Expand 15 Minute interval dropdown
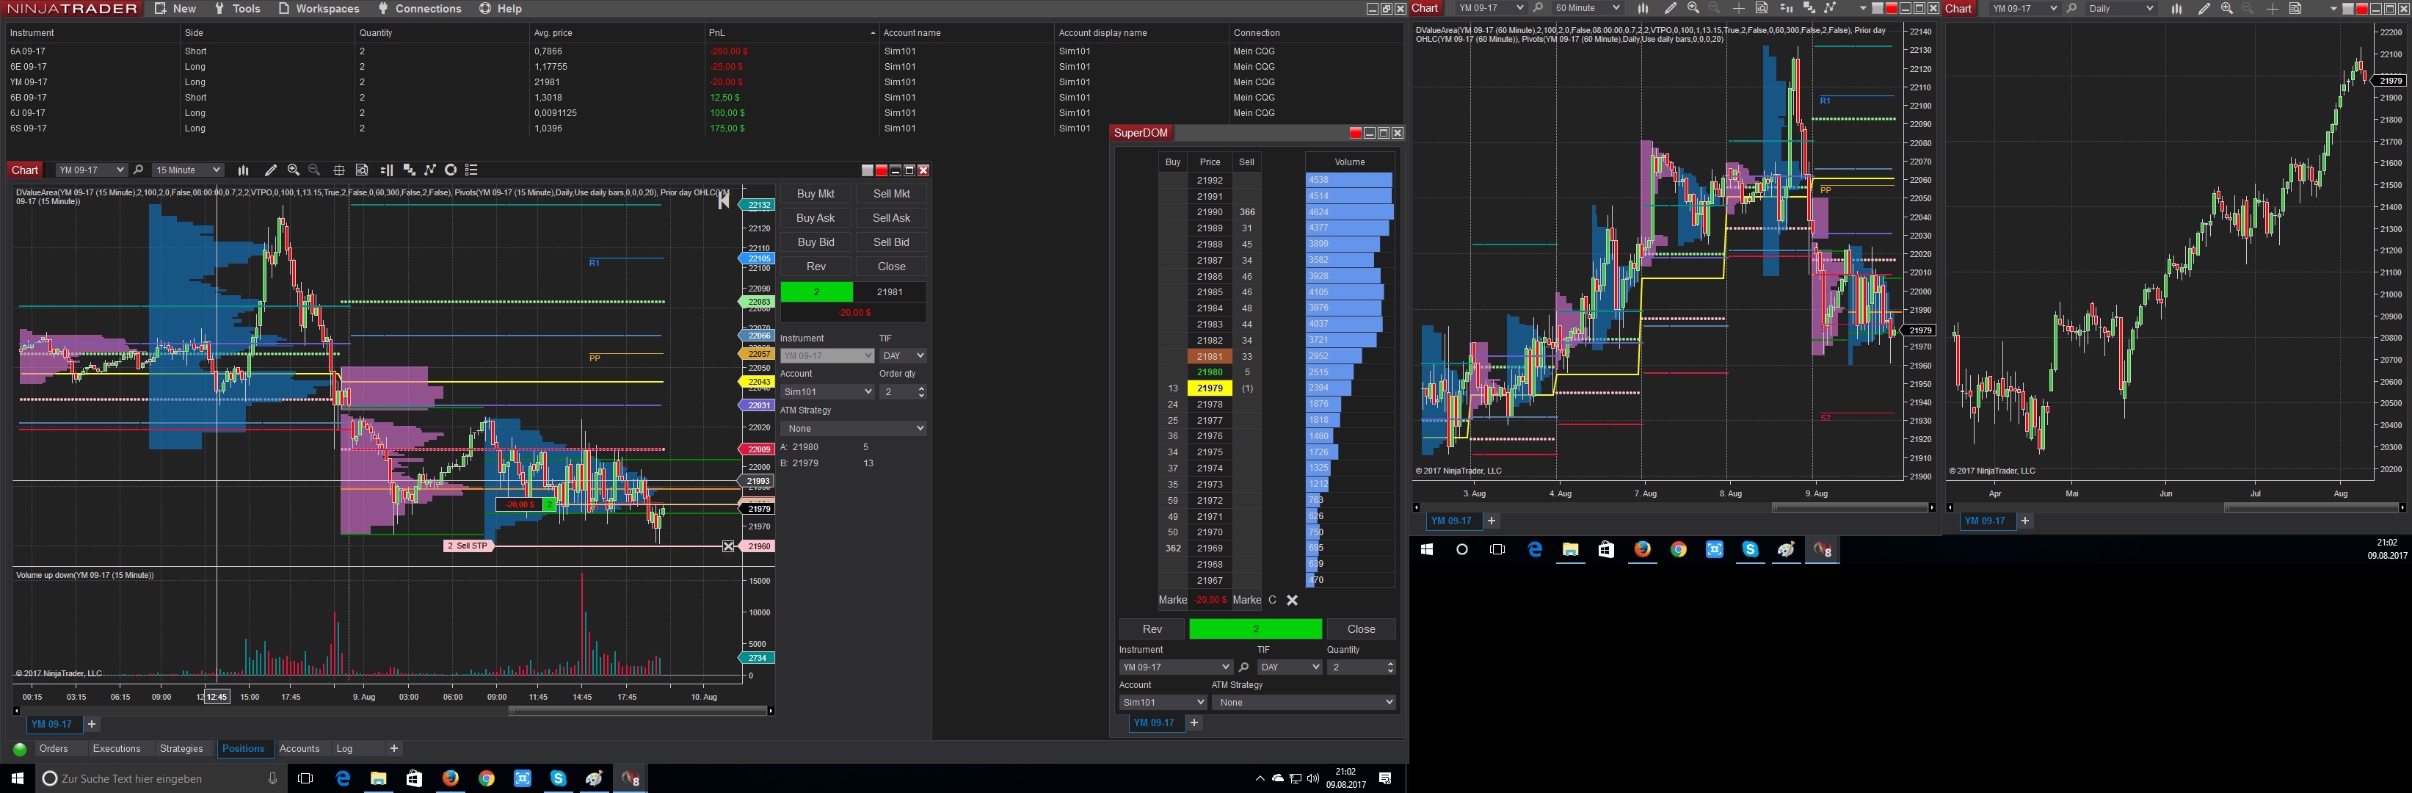This screenshot has width=2412, height=793. click(187, 170)
